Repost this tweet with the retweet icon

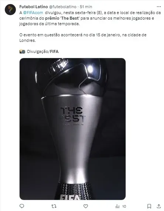pyautogui.click(x=54, y=206)
